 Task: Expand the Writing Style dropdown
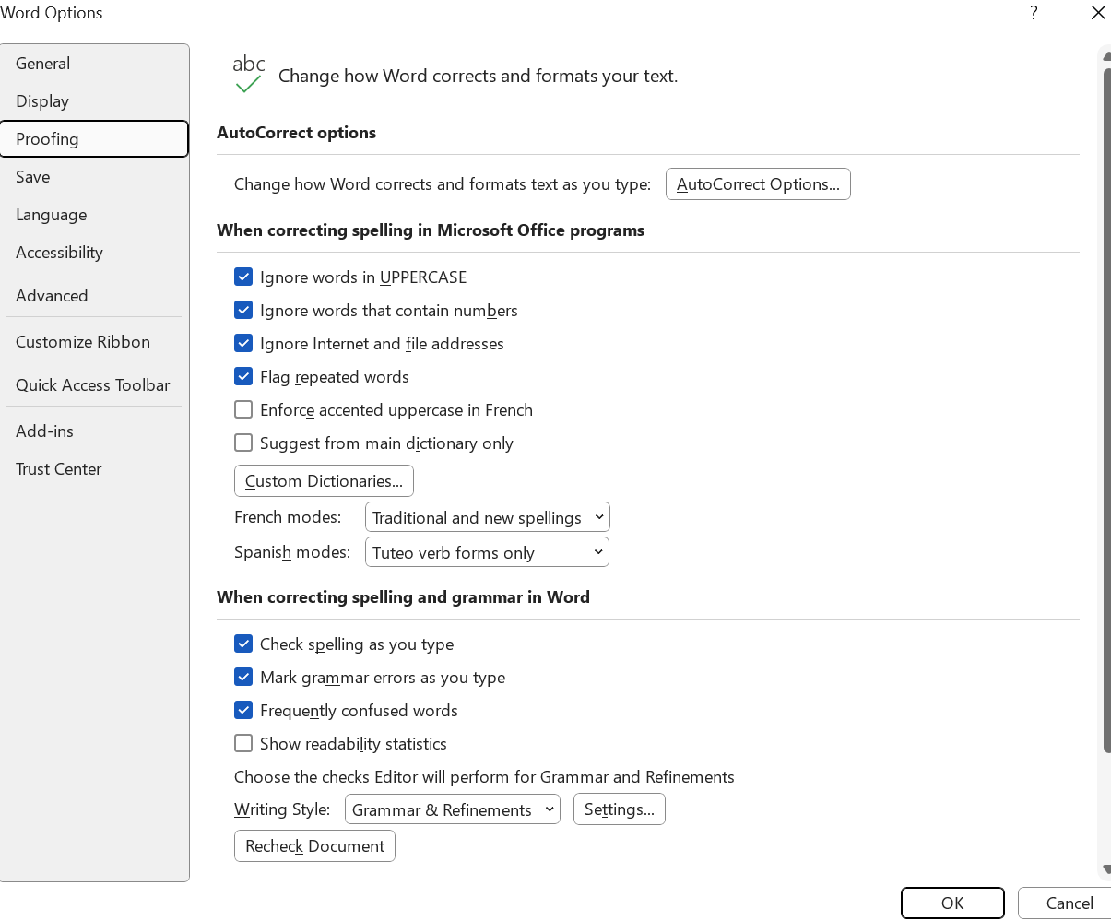[452, 809]
